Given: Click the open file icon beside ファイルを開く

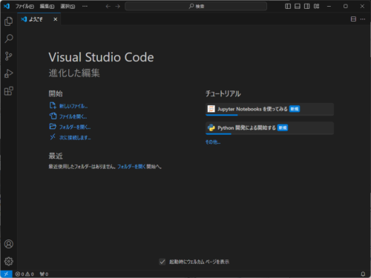Looking at the screenshot, I should (53, 116).
